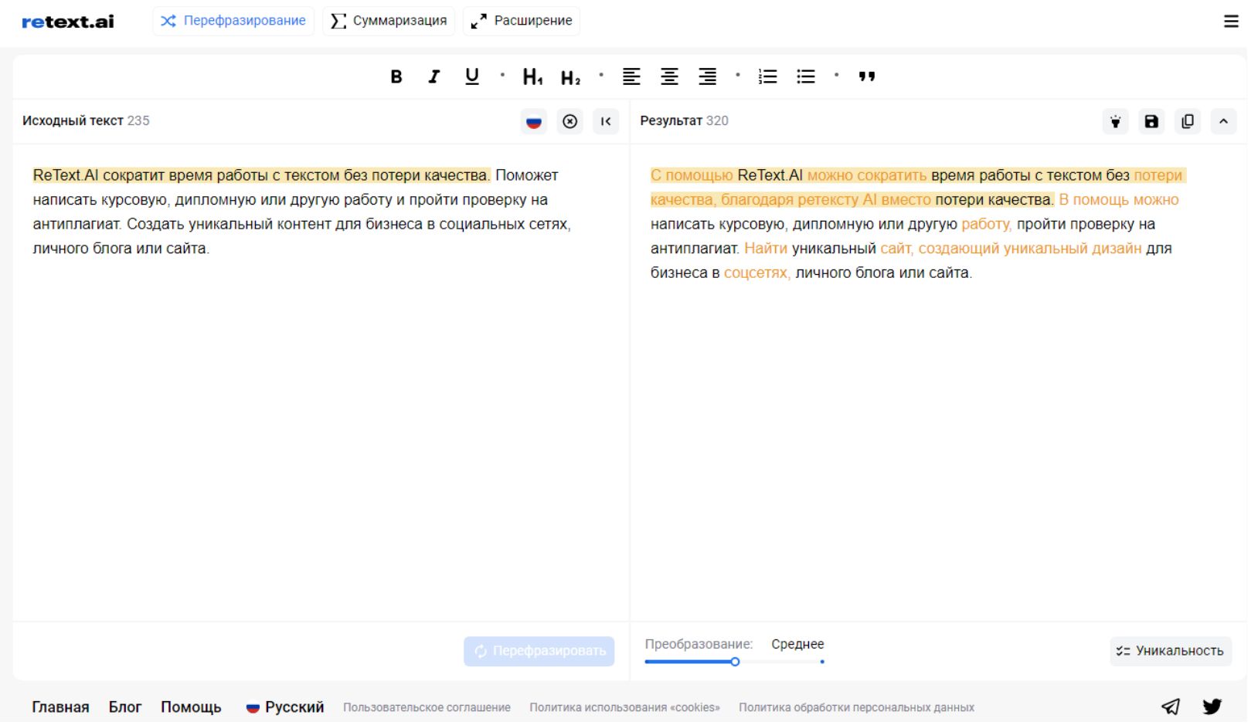Screen dimensions: 1258x725
Task: Open the hamburger menu
Action: 1231,21
